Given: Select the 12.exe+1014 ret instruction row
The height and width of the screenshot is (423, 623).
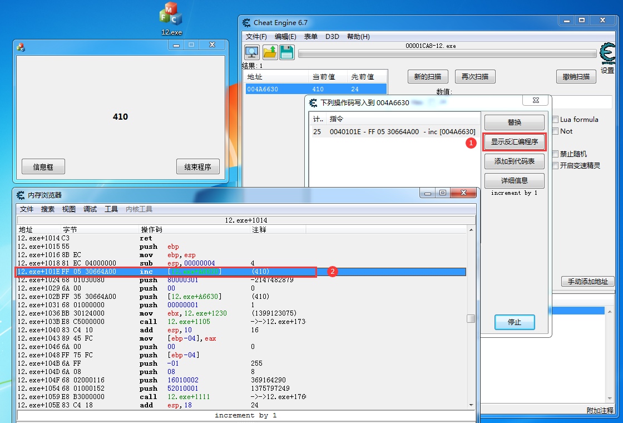Looking at the screenshot, I should (241, 238).
